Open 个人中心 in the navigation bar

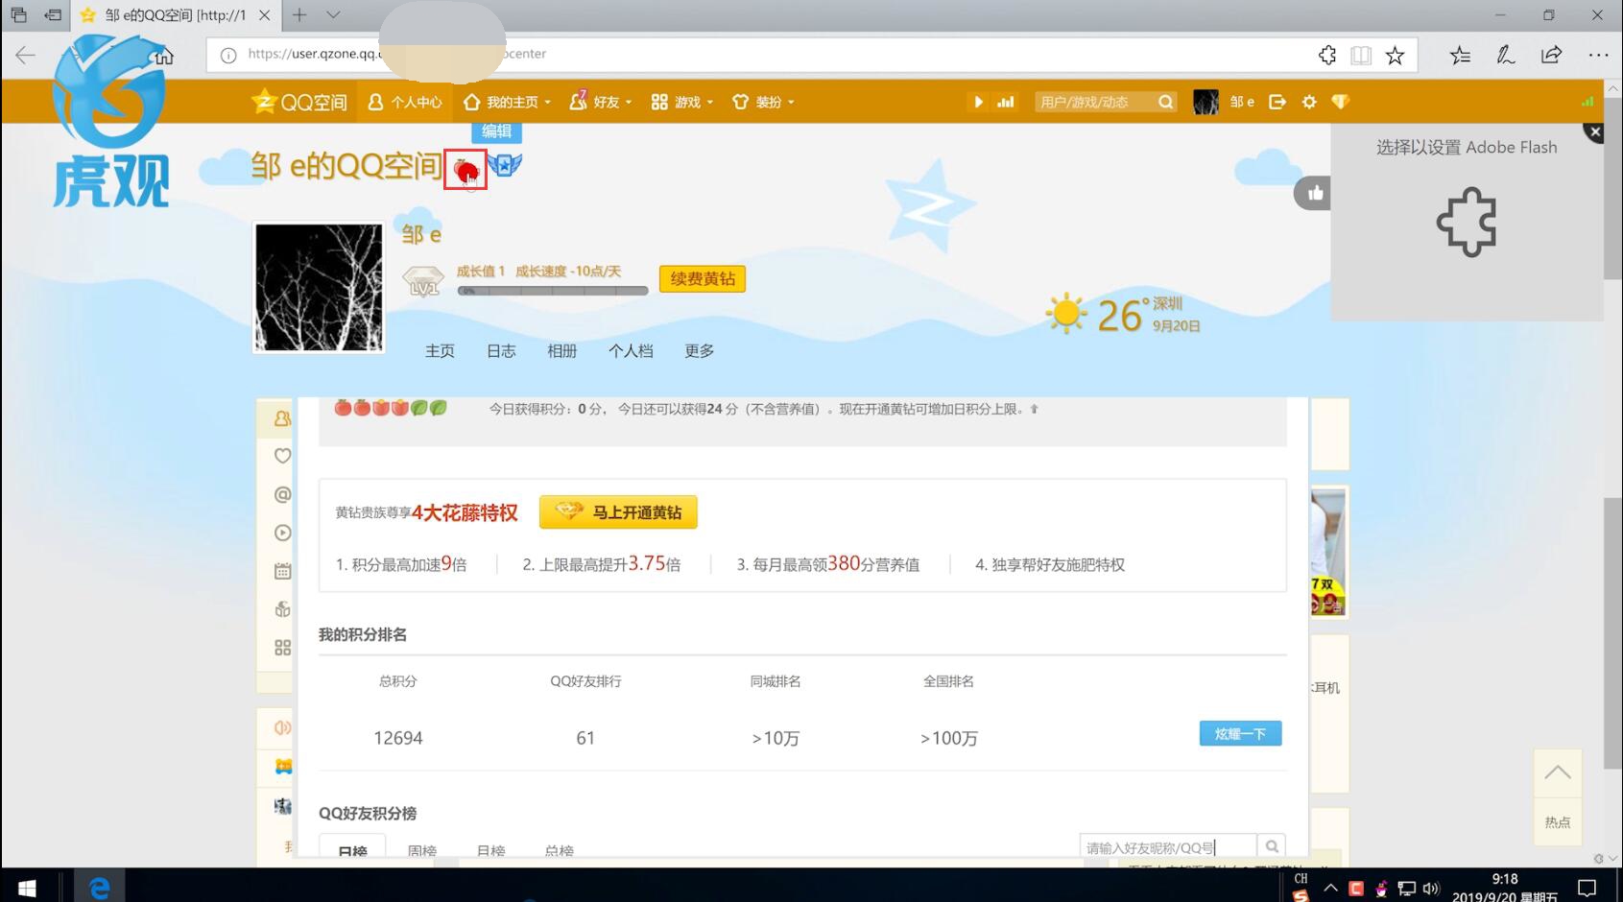[x=405, y=102]
